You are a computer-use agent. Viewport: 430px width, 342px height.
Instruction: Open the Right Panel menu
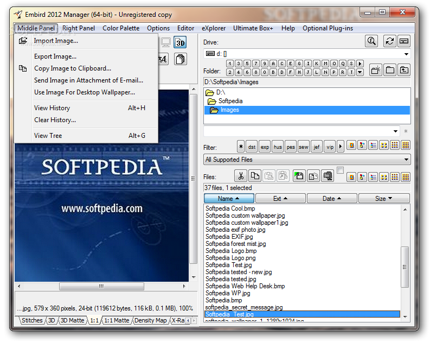pyautogui.click(x=79, y=28)
